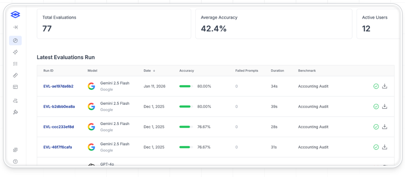Screen dimensions: 405x177
Task: Click Jan 11, 2026 date cell
Action: 154,86
